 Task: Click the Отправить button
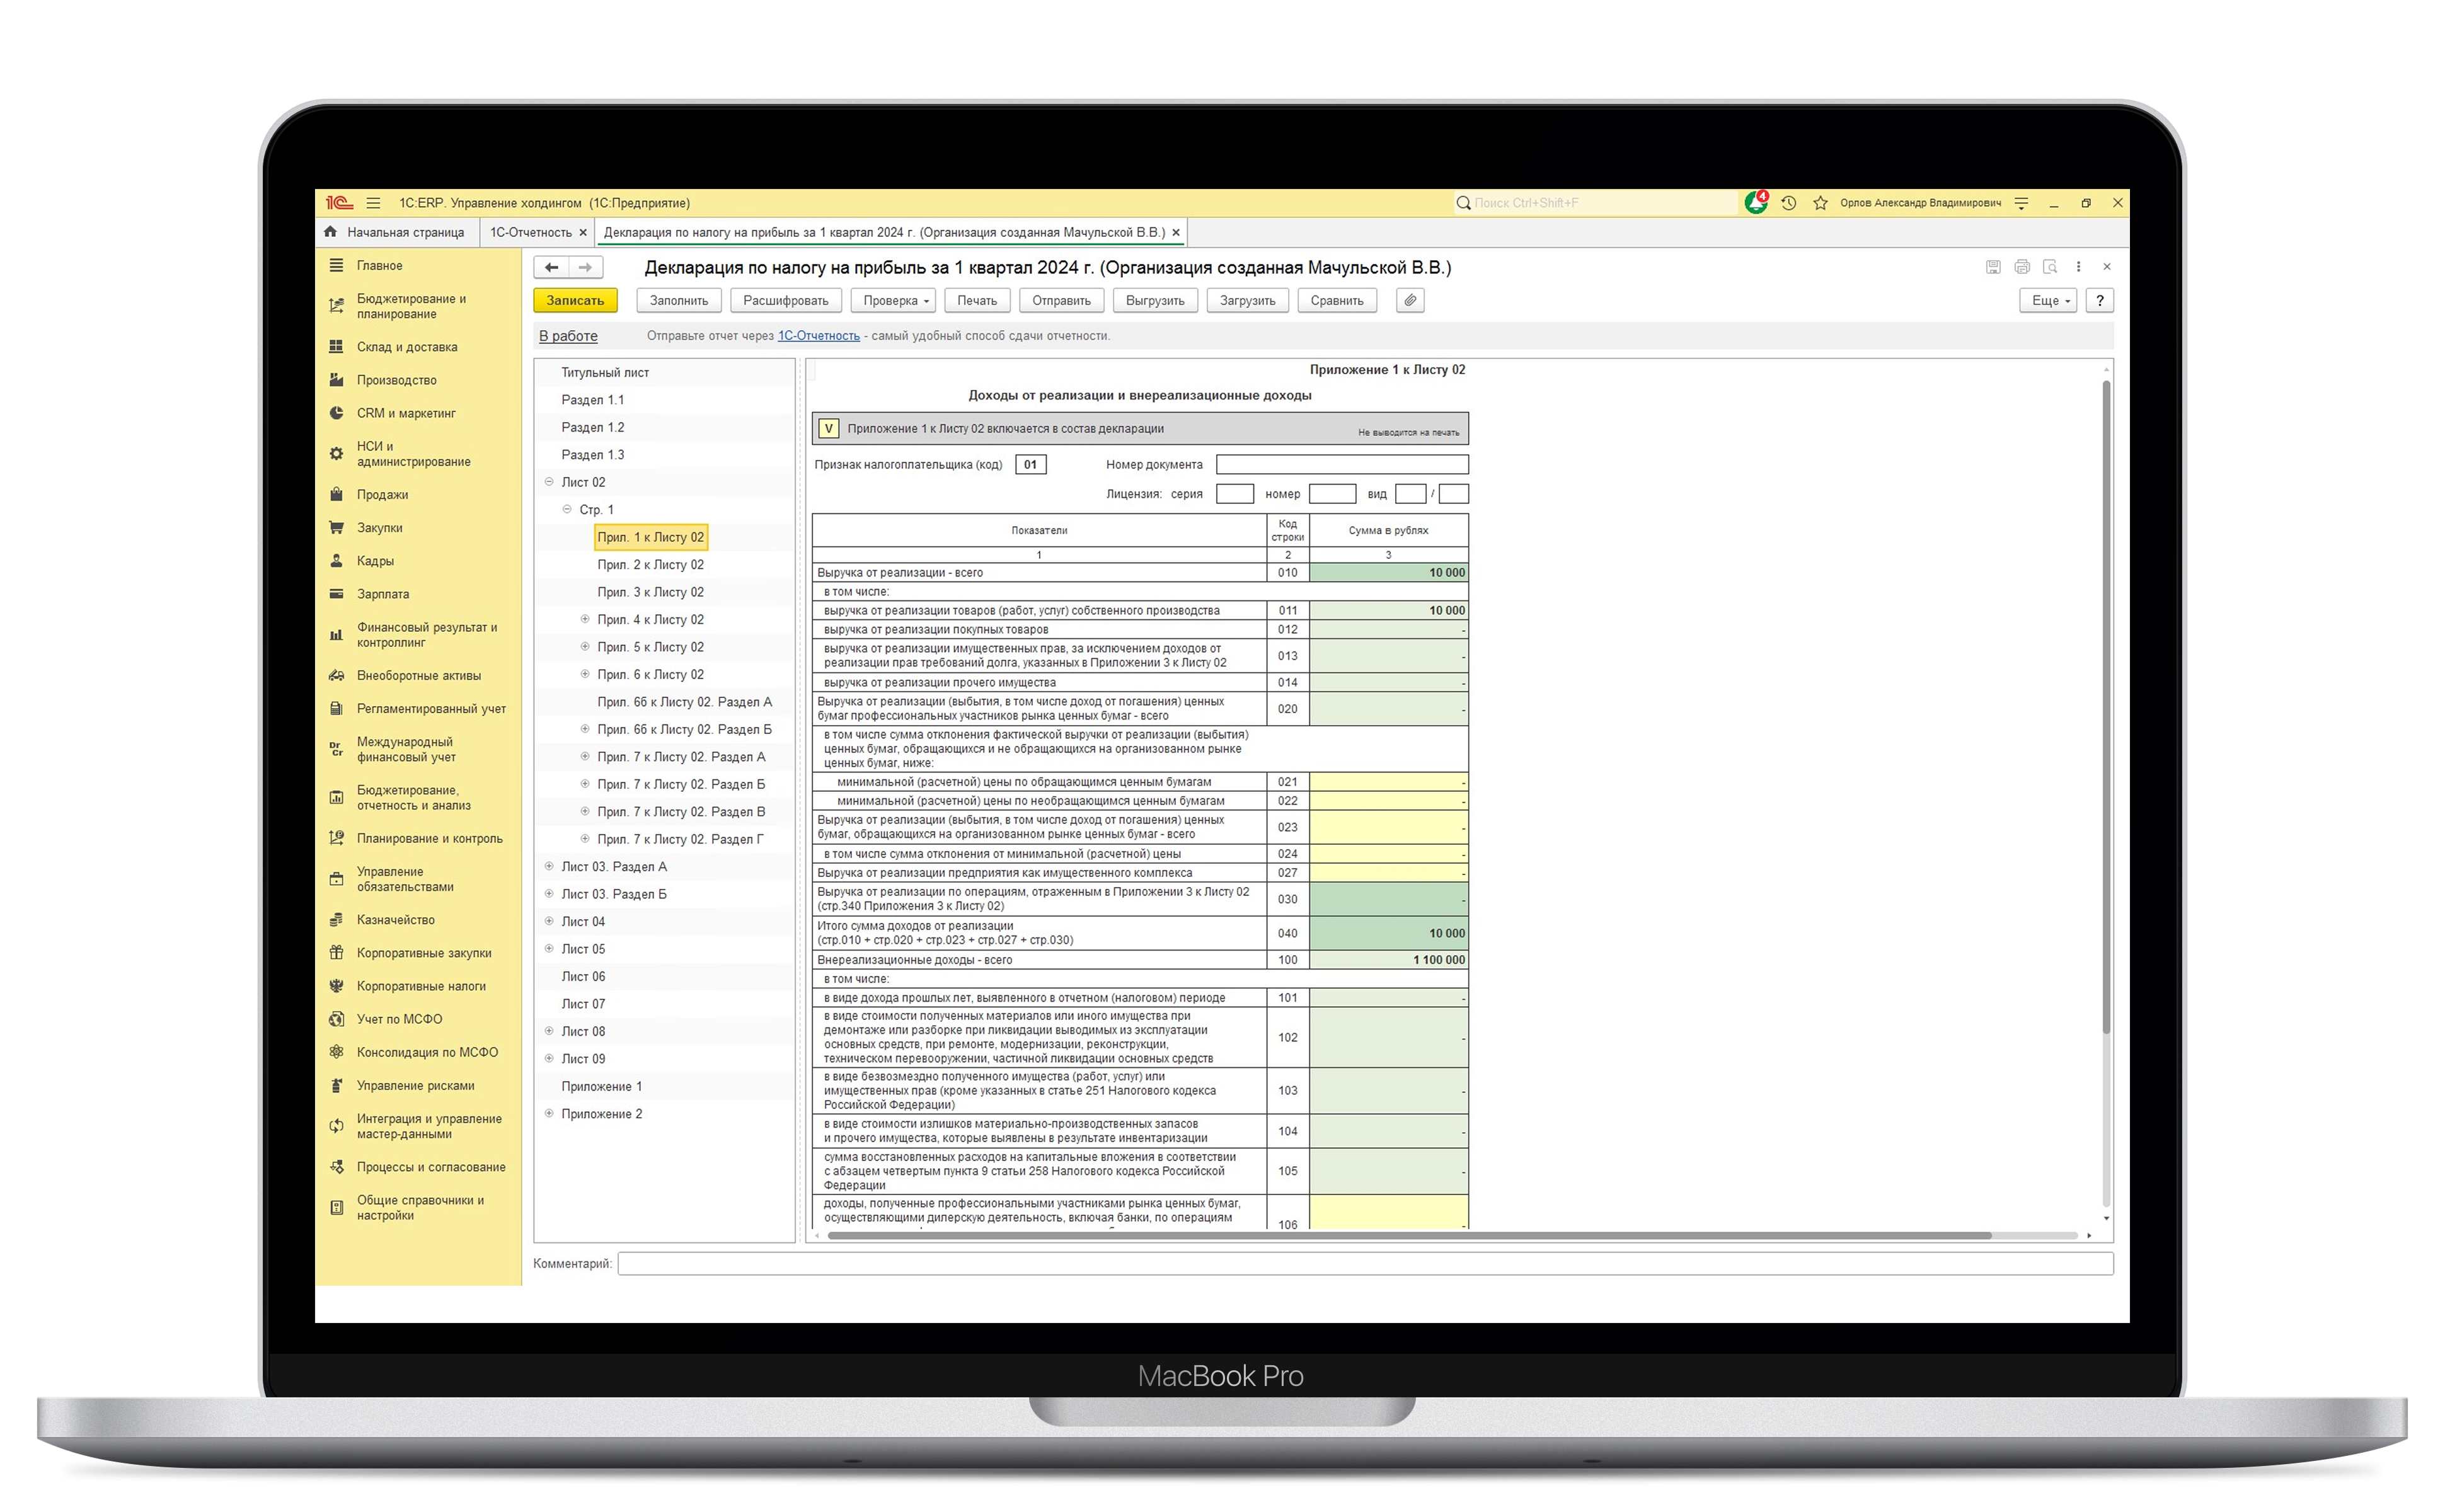1061,300
